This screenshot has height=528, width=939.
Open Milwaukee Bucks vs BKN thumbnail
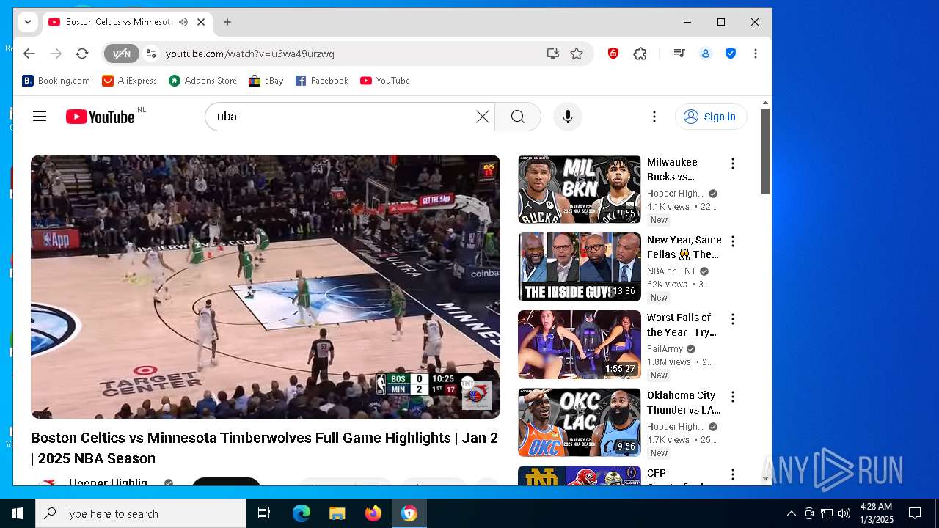(580, 189)
